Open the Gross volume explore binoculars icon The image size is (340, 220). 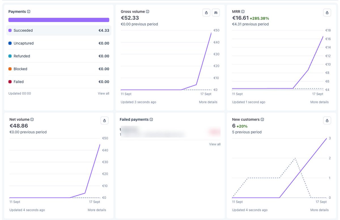point(216,13)
